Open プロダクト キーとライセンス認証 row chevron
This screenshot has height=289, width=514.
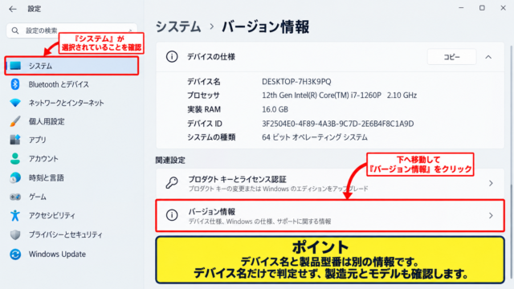coord(491,183)
